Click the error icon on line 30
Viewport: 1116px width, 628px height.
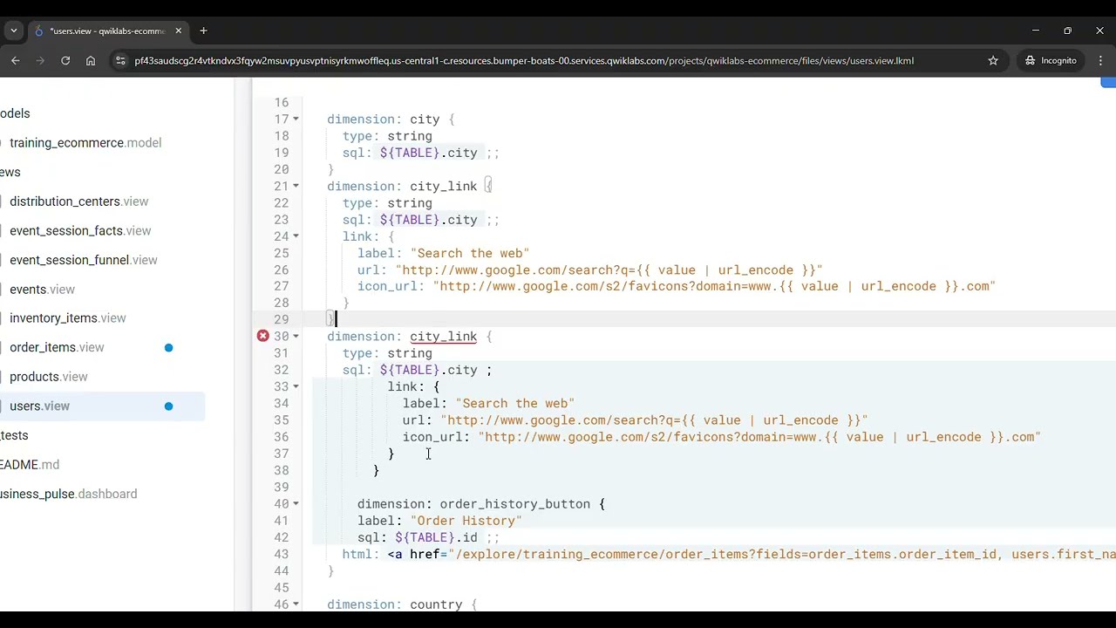262,336
